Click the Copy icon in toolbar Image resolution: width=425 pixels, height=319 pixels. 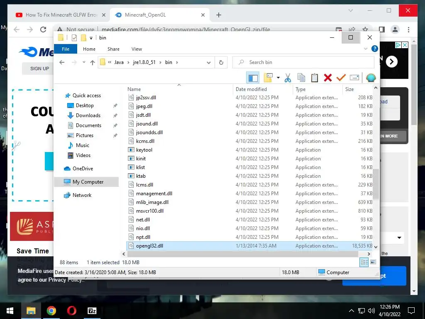click(301, 78)
